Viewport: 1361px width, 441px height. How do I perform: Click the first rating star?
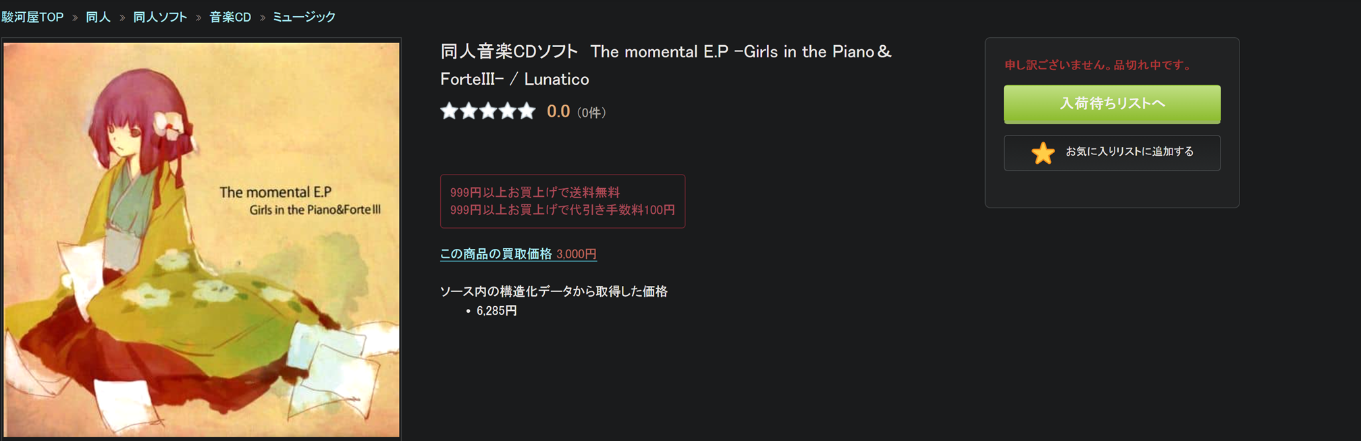(x=449, y=111)
